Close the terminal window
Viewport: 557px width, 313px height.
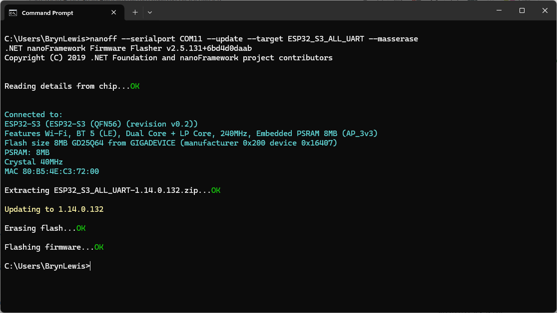[545, 10]
